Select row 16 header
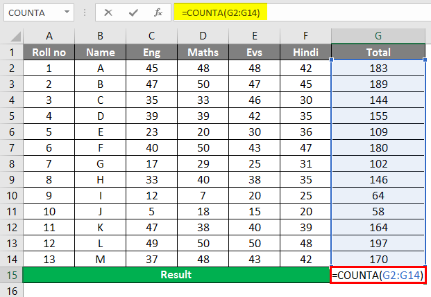The image size is (431, 297). [12, 291]
